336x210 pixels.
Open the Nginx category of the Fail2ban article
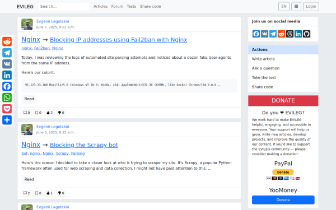(x=31, y=39)
